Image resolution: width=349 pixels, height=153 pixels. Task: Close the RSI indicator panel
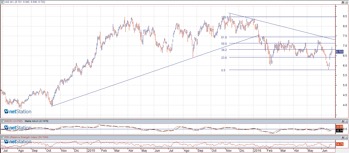pyautogui.click(x=346, y=137)
